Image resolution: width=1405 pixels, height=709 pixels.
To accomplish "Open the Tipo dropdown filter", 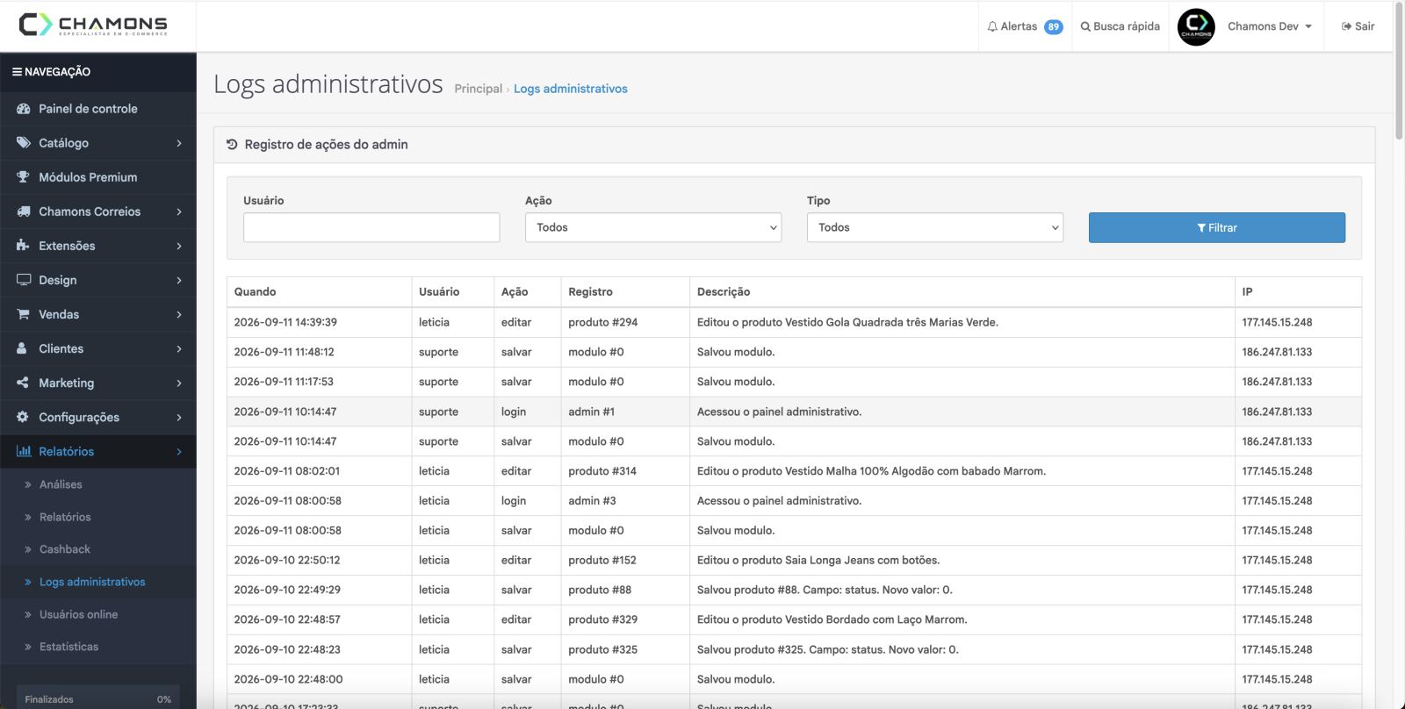I will pos(935,227).
